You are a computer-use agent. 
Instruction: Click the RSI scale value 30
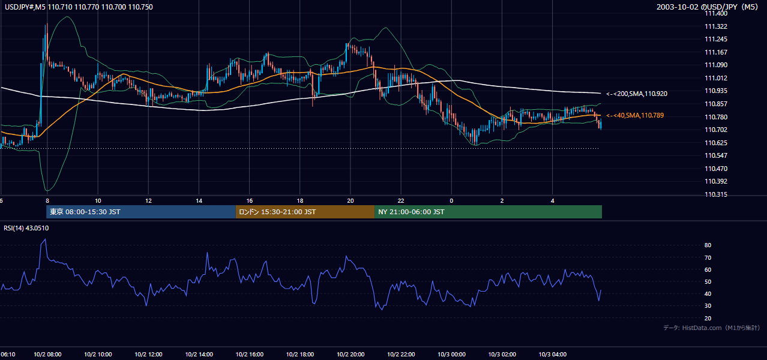(708, 305)
